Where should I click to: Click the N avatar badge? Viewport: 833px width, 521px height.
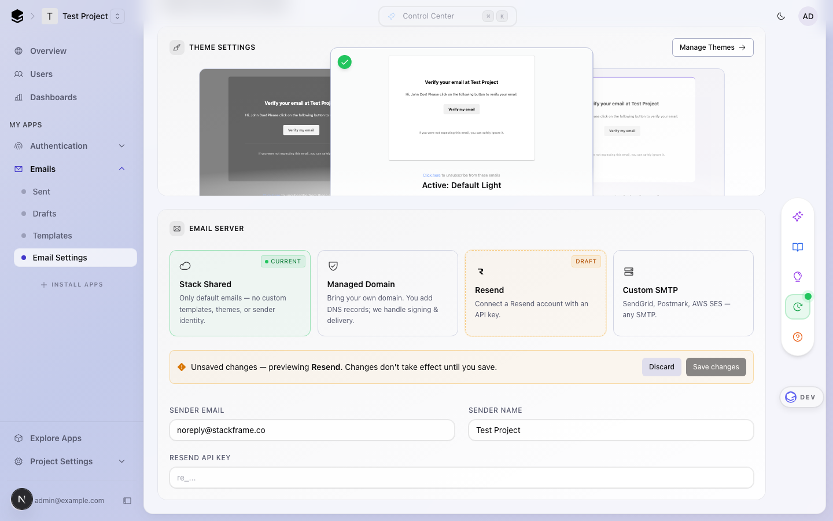pyautogui.click(x=22, y=499)
